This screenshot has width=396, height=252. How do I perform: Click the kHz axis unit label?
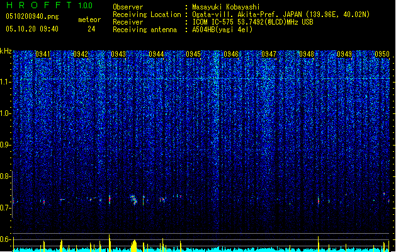(6, 51)
